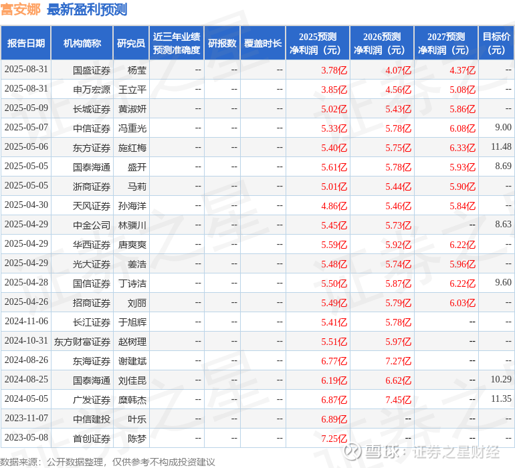The width and height of the screenshot is (515, 468).
Task: Click the 2026预测净利润 column header
Action: click(382, 43)
